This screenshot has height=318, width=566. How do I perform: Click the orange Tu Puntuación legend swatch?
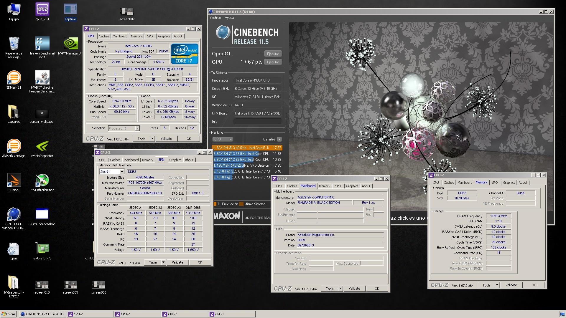215,204
